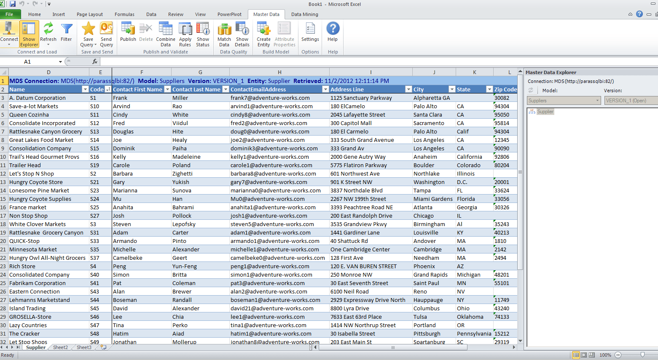Image resolution: width=658 pixels, height=360 pixels.
Task: Toggle the Show Explorer pane
Action: pyautogui.click(x=29, y=34)
